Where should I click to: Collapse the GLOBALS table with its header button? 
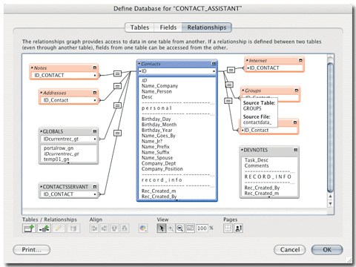[95, 131]
